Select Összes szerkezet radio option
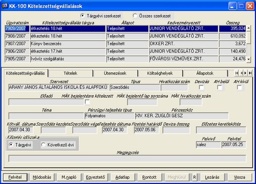 tap(135, 16)
